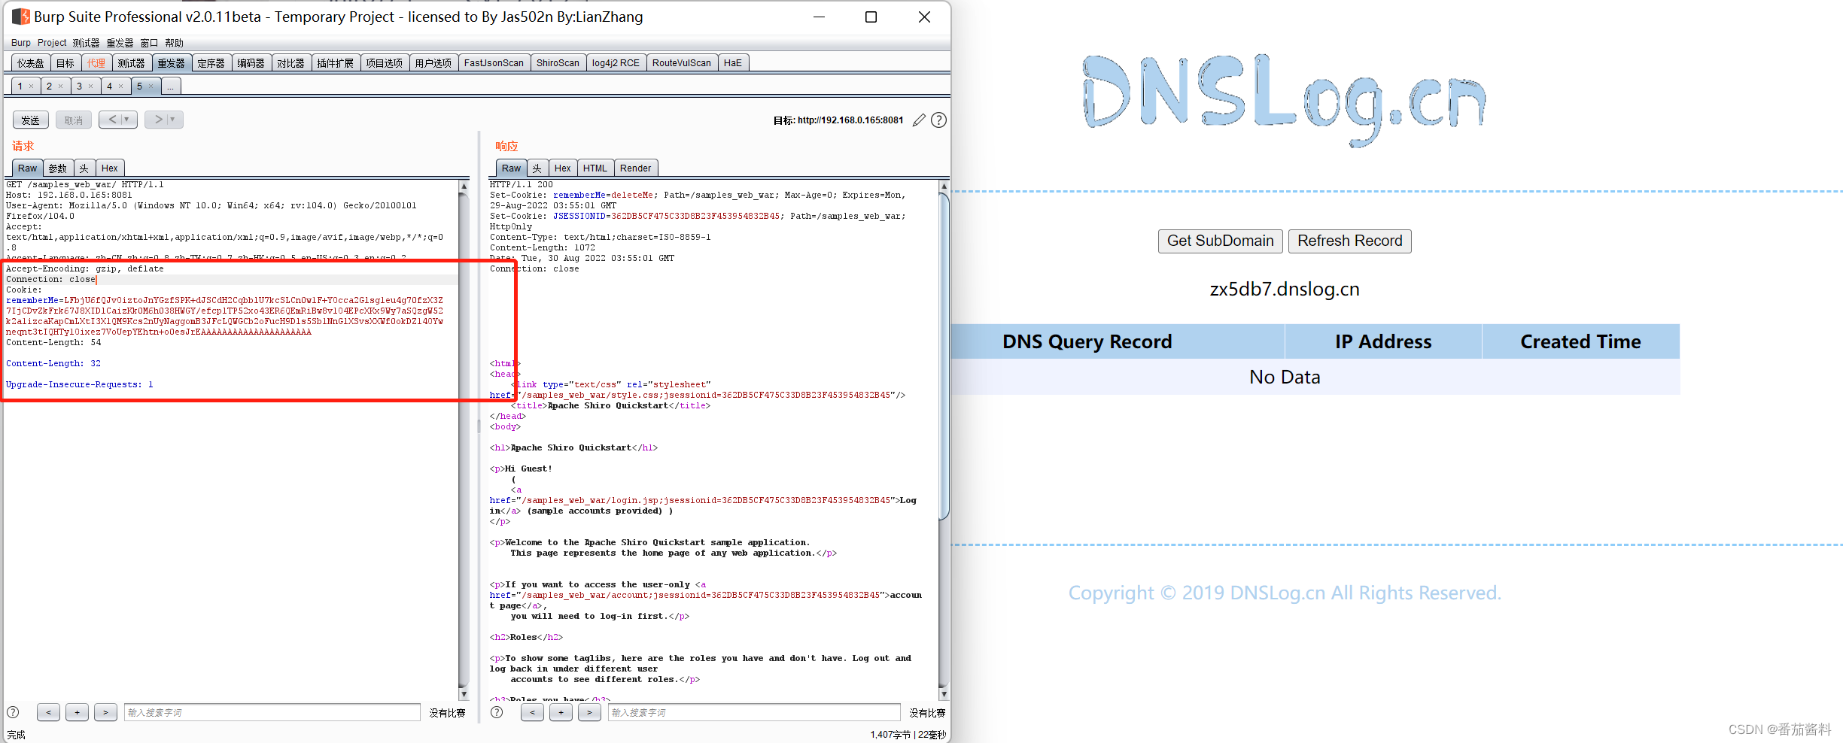Click the pencil icon to edit target
This screenshot has height=743, width=1843.
919,120
